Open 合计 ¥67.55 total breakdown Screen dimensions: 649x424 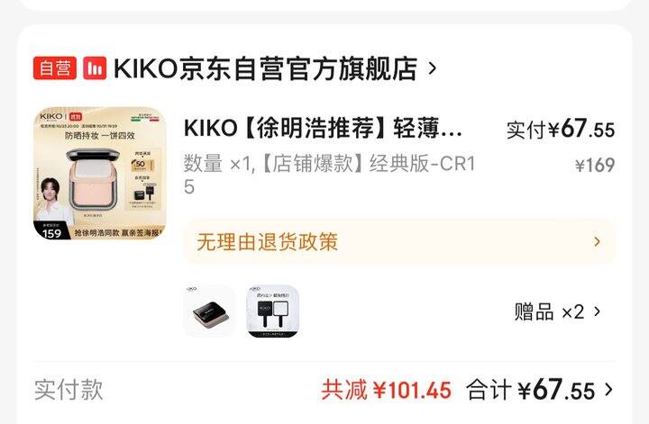click(531, 390)
